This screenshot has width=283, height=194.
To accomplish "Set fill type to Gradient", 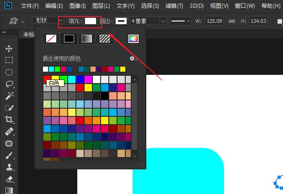I will point(87,38).
